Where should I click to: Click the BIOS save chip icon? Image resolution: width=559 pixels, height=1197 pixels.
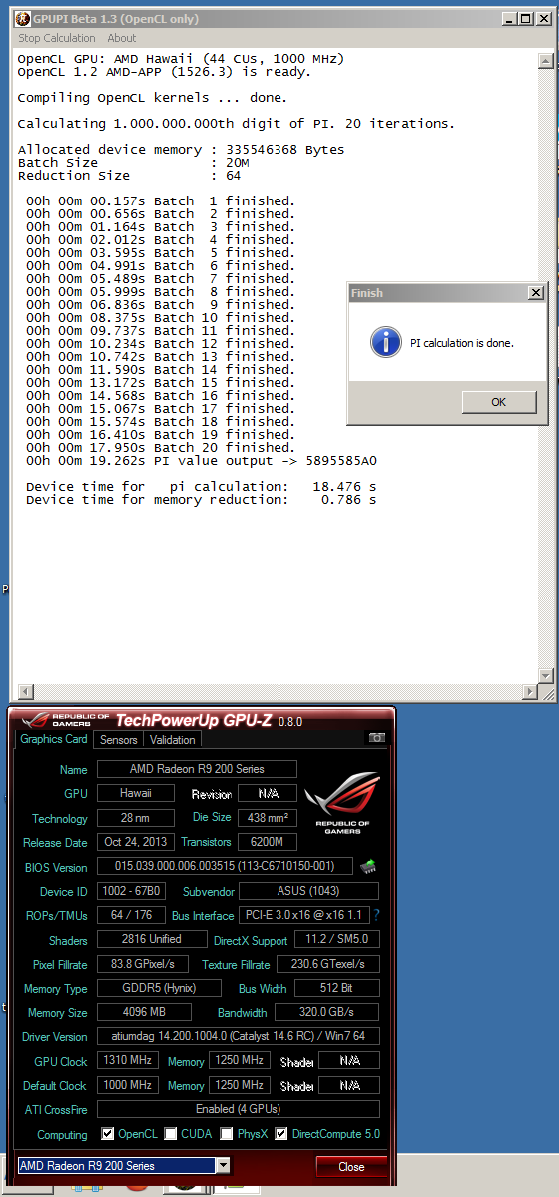click(368, 866)
